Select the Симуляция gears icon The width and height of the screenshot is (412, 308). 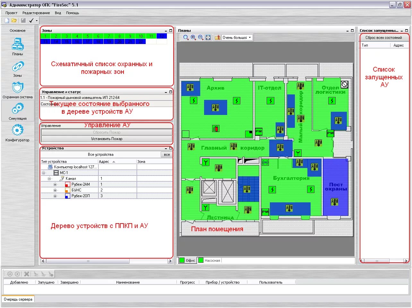pos(18,109)
